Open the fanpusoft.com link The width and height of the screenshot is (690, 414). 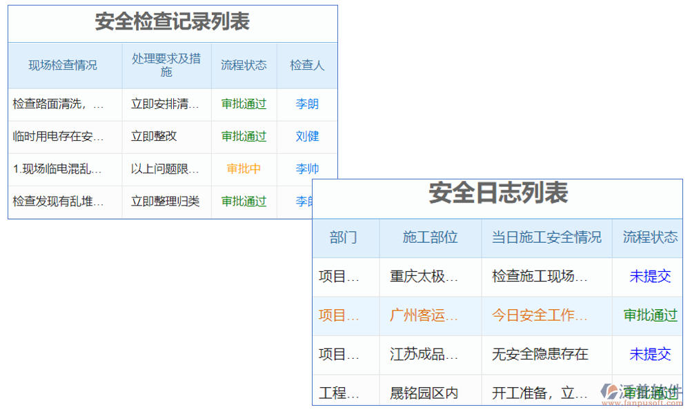pos(642,404)
